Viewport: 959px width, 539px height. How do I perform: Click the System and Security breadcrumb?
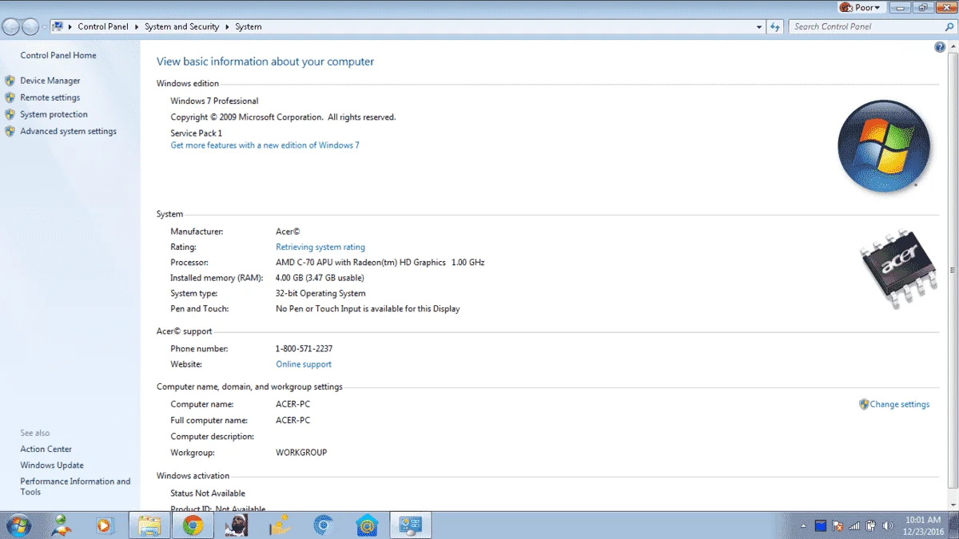click(181, 26)
